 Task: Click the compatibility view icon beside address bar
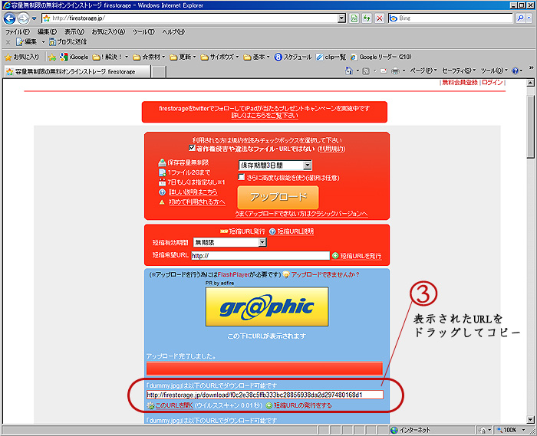click(x=354, y=18)
